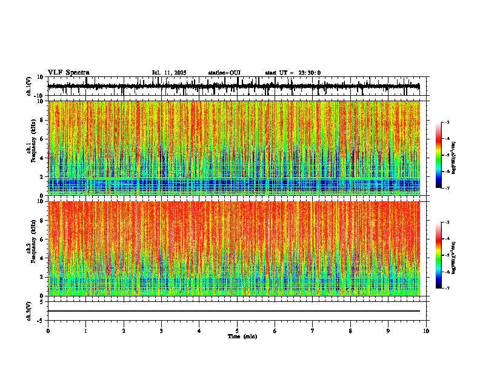The image size is (480, 371).
Task: Click the ch.1 color scale log(PSD) label
Action: [x=454, y=158]
